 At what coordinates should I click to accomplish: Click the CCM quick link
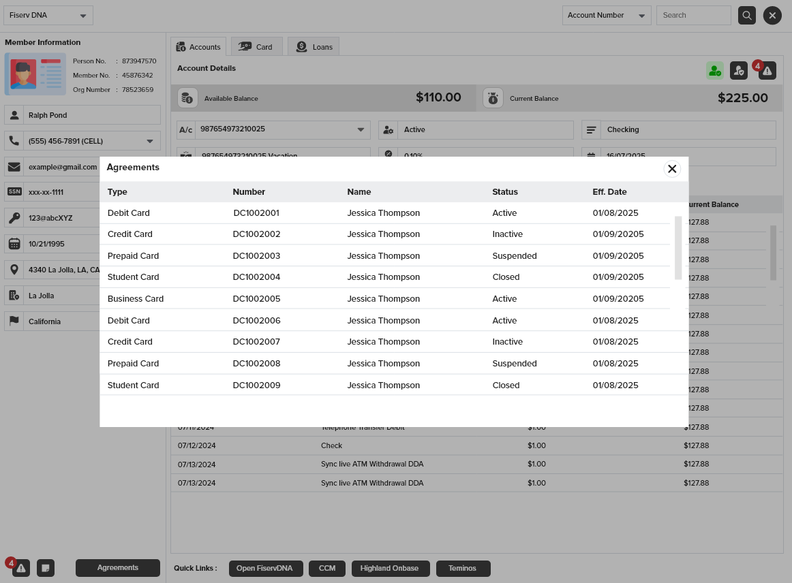[326, 569]
